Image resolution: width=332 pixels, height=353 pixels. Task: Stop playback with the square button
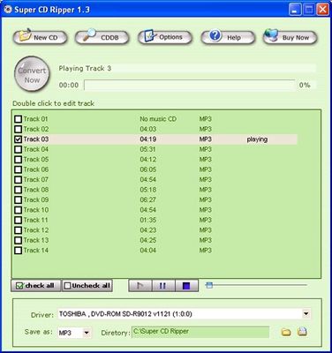pos(186,286)
